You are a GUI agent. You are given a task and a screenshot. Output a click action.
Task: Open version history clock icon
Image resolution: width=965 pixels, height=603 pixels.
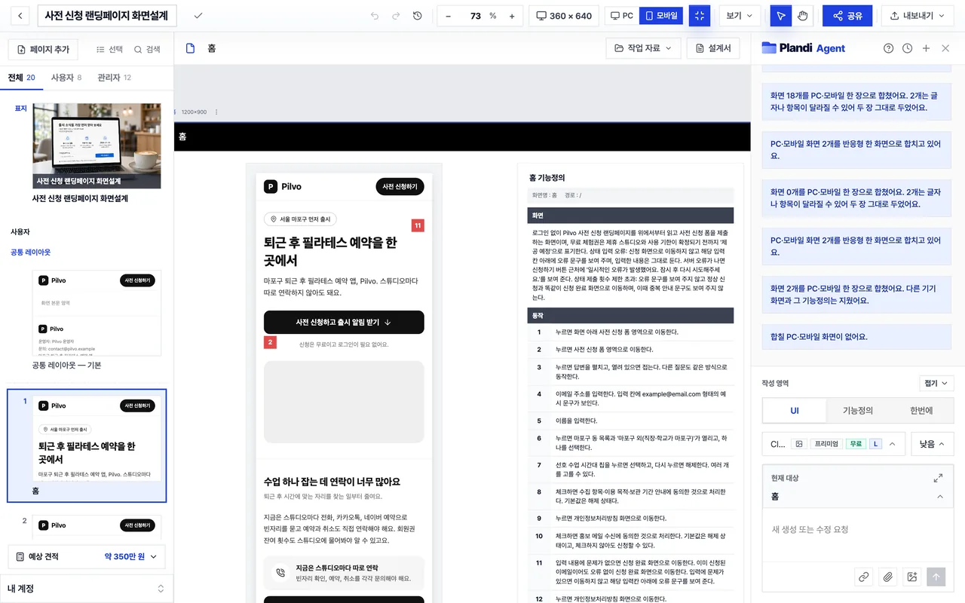(x=418, y=16)
